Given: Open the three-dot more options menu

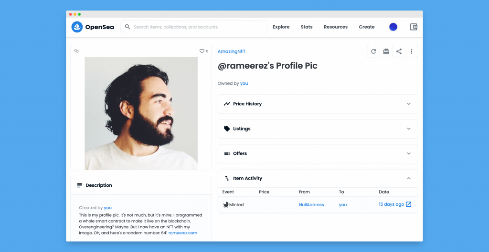Looking at the screenshot, I should click(412, 51).
